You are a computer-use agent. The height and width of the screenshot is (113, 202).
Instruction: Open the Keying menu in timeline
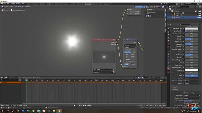point(15,105)
